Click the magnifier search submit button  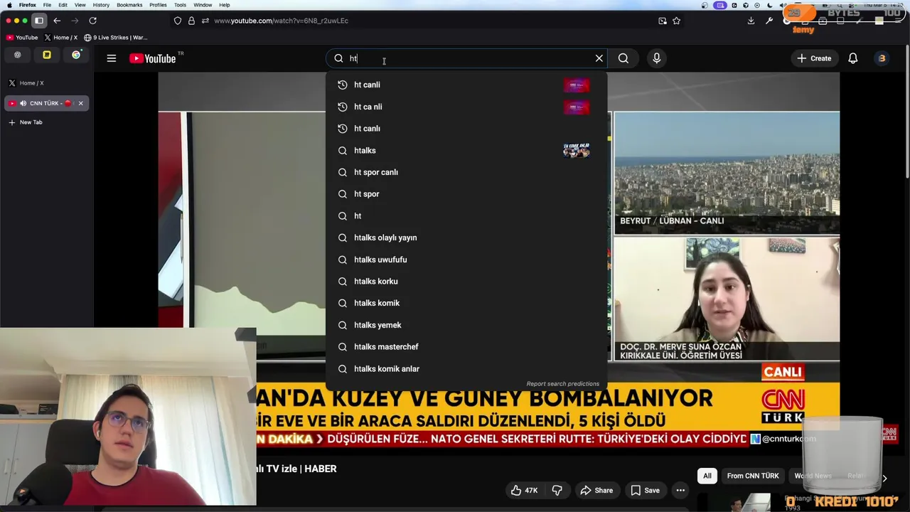(x=623, y=58)
